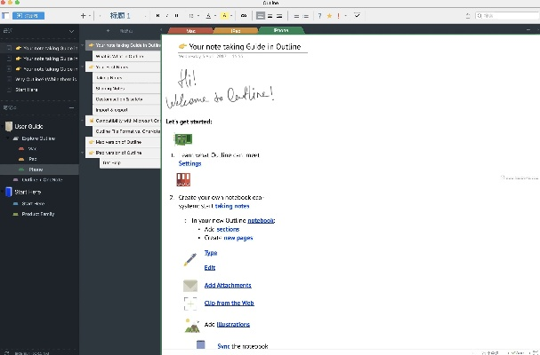Image resolution: width=540 pixels, height=355 pixels.
Task: Open the 'notebook' hyperlink
Action: pos(261,221)
